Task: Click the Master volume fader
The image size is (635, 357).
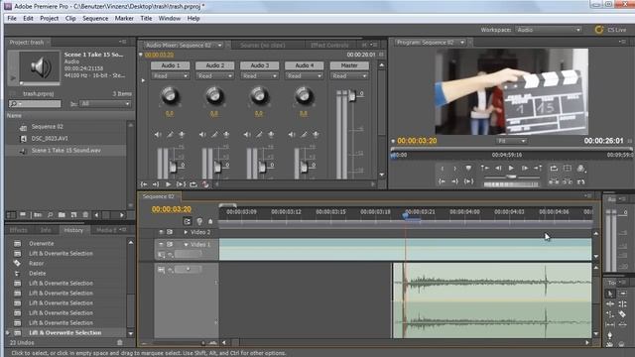Action: pyautogui.click(x=352, y=95)
